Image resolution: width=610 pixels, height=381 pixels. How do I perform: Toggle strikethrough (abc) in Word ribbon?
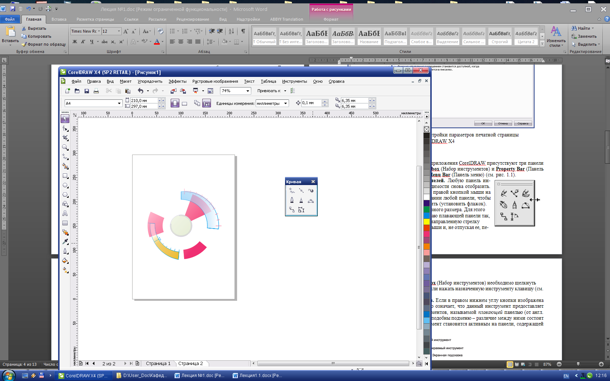[105, 42]
